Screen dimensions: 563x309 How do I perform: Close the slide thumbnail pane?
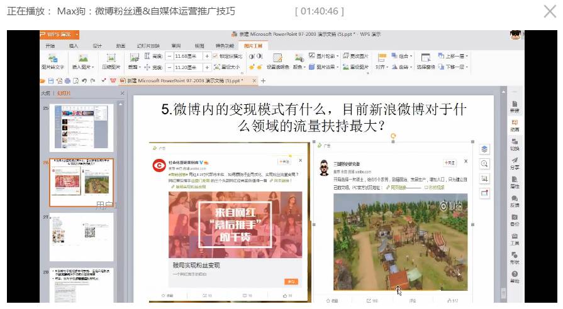tap(123, 93)
